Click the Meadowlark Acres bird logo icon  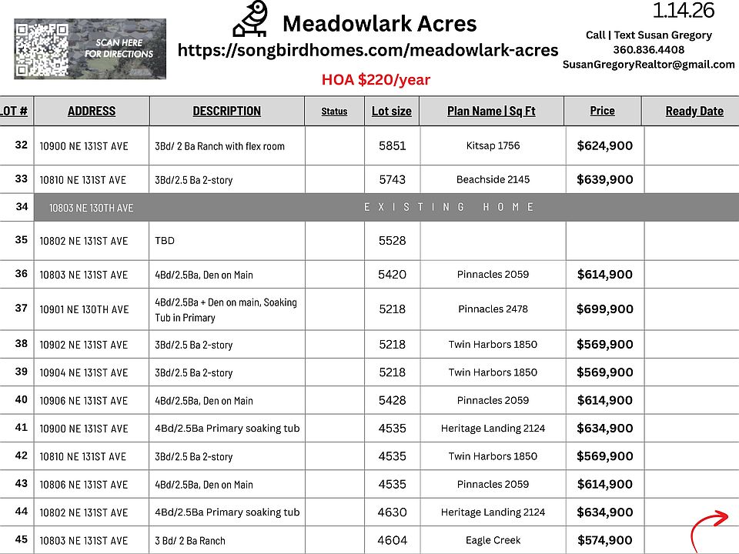[x=251, y=20]
